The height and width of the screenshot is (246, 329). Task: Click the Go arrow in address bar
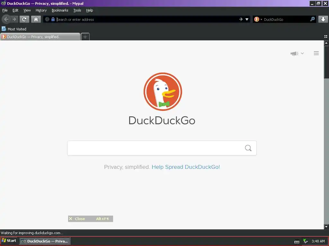[x=241, y=19]
